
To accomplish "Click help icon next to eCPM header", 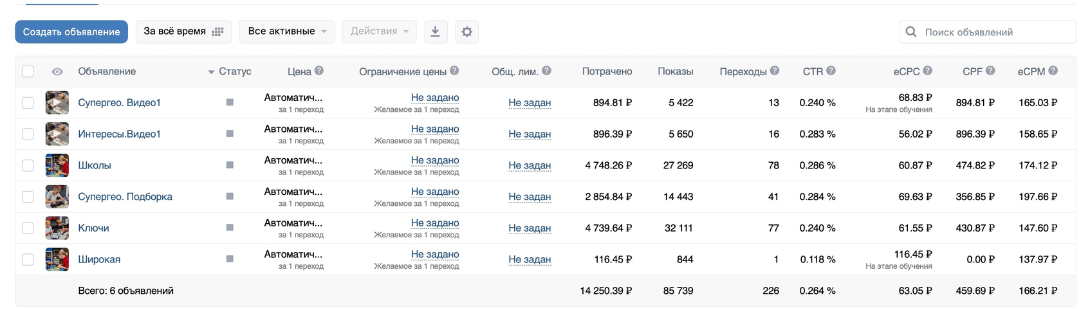I will pyautogui.click(x=1053, y=71).
